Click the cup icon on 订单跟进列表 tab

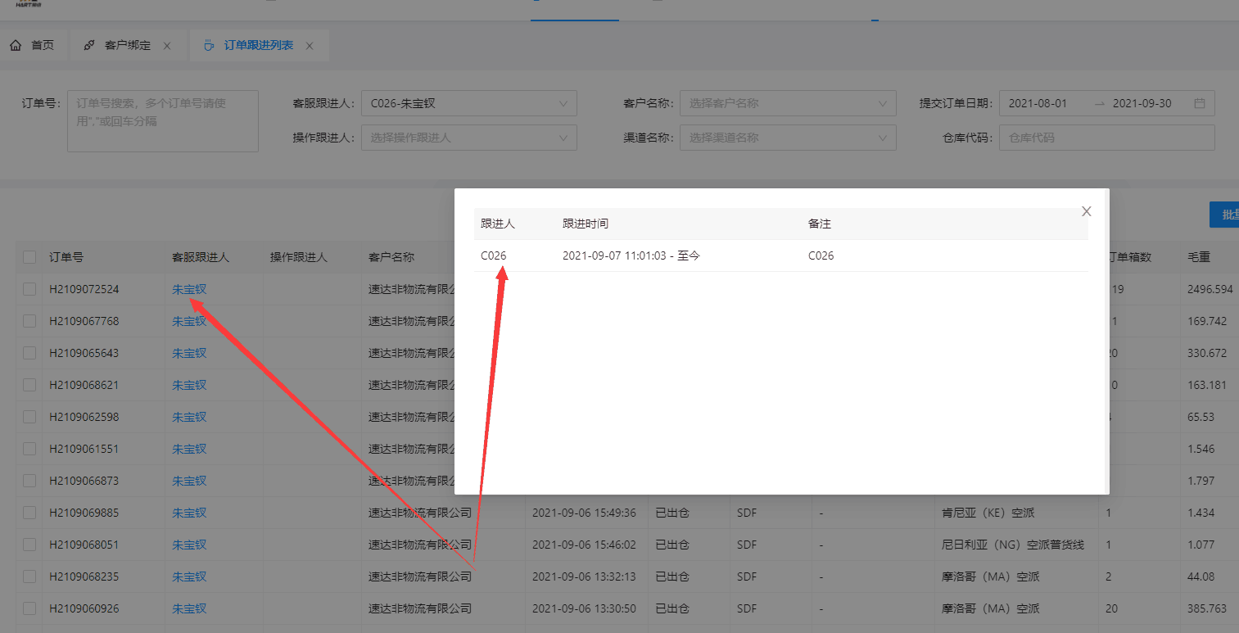[x=209, y=46]
